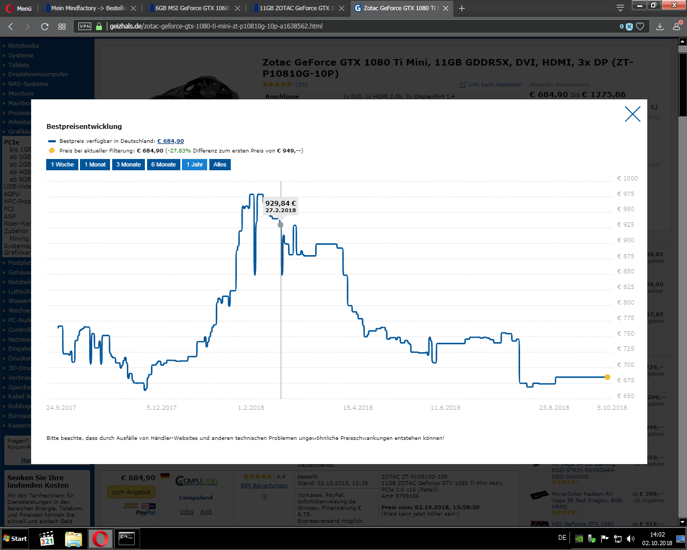This screenshot has width=687, height=550.
Task: Open the NAS-Systeme sidebar category
Action: (x=28, y=84)
